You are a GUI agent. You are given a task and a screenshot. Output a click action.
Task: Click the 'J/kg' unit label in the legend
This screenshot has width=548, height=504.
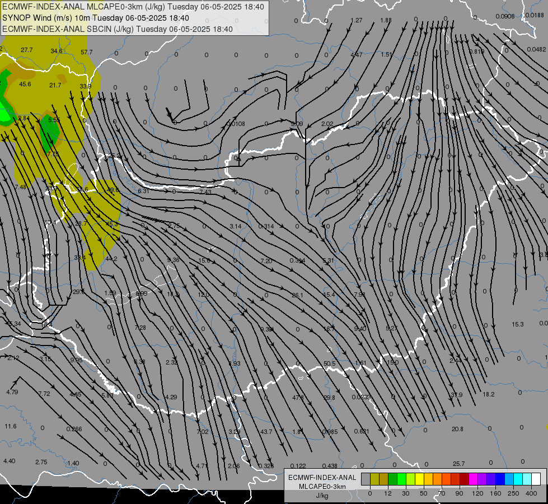(322, 496)
